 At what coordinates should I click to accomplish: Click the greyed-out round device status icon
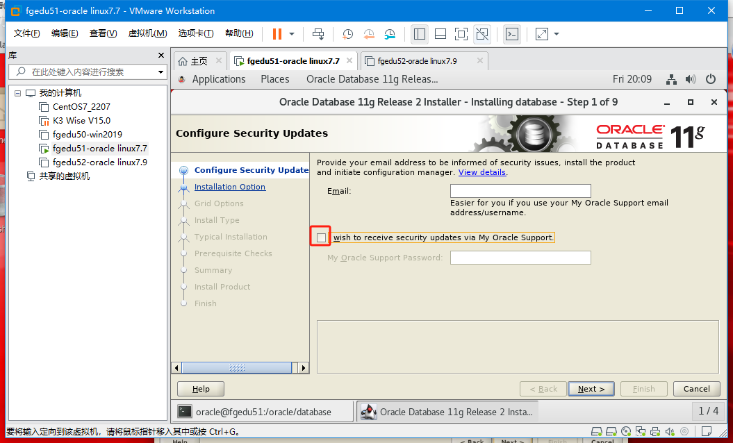coord(684,431)
